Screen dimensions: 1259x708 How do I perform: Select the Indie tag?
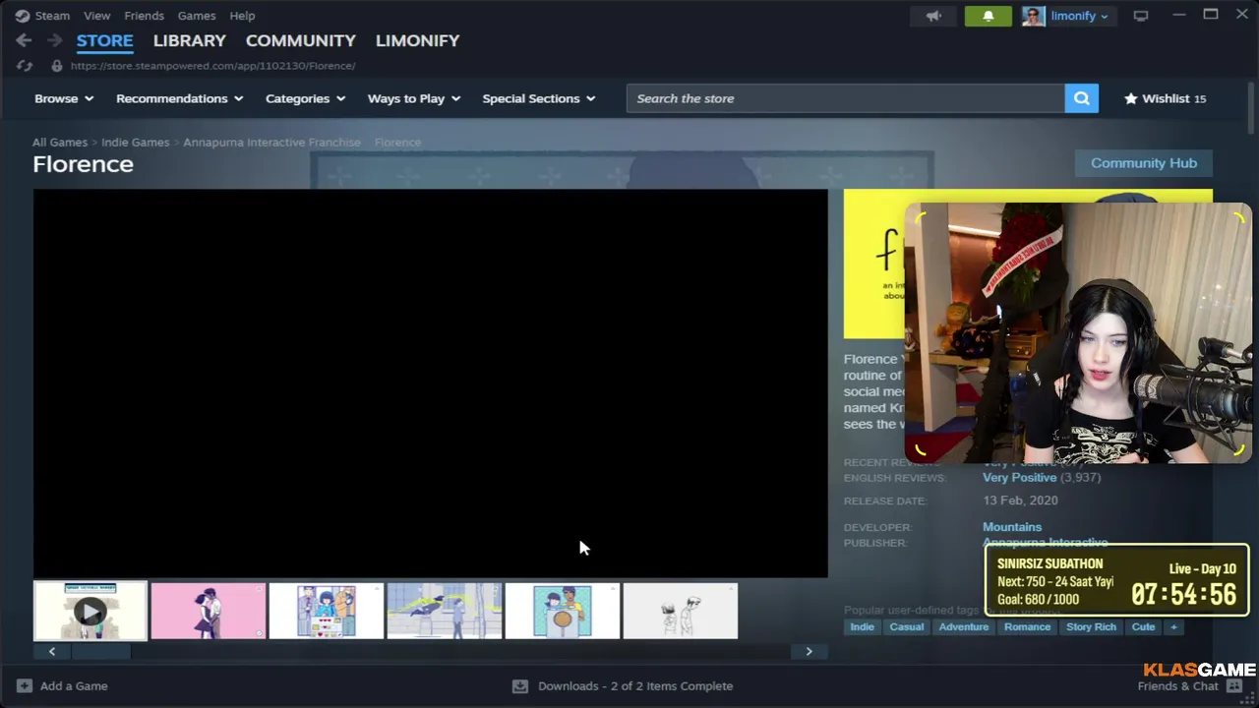click(862, 626)
